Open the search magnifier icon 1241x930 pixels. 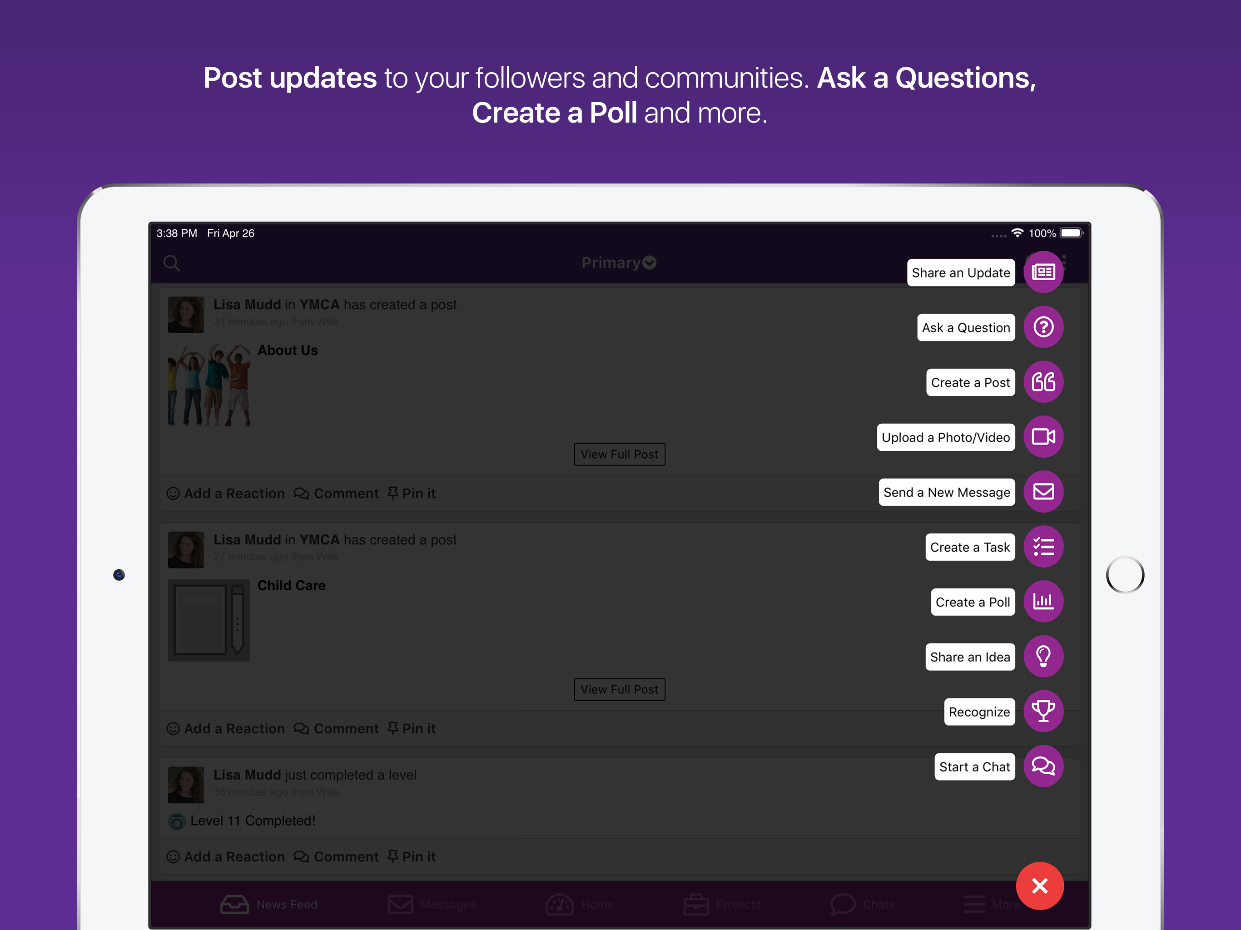(172, 263)
